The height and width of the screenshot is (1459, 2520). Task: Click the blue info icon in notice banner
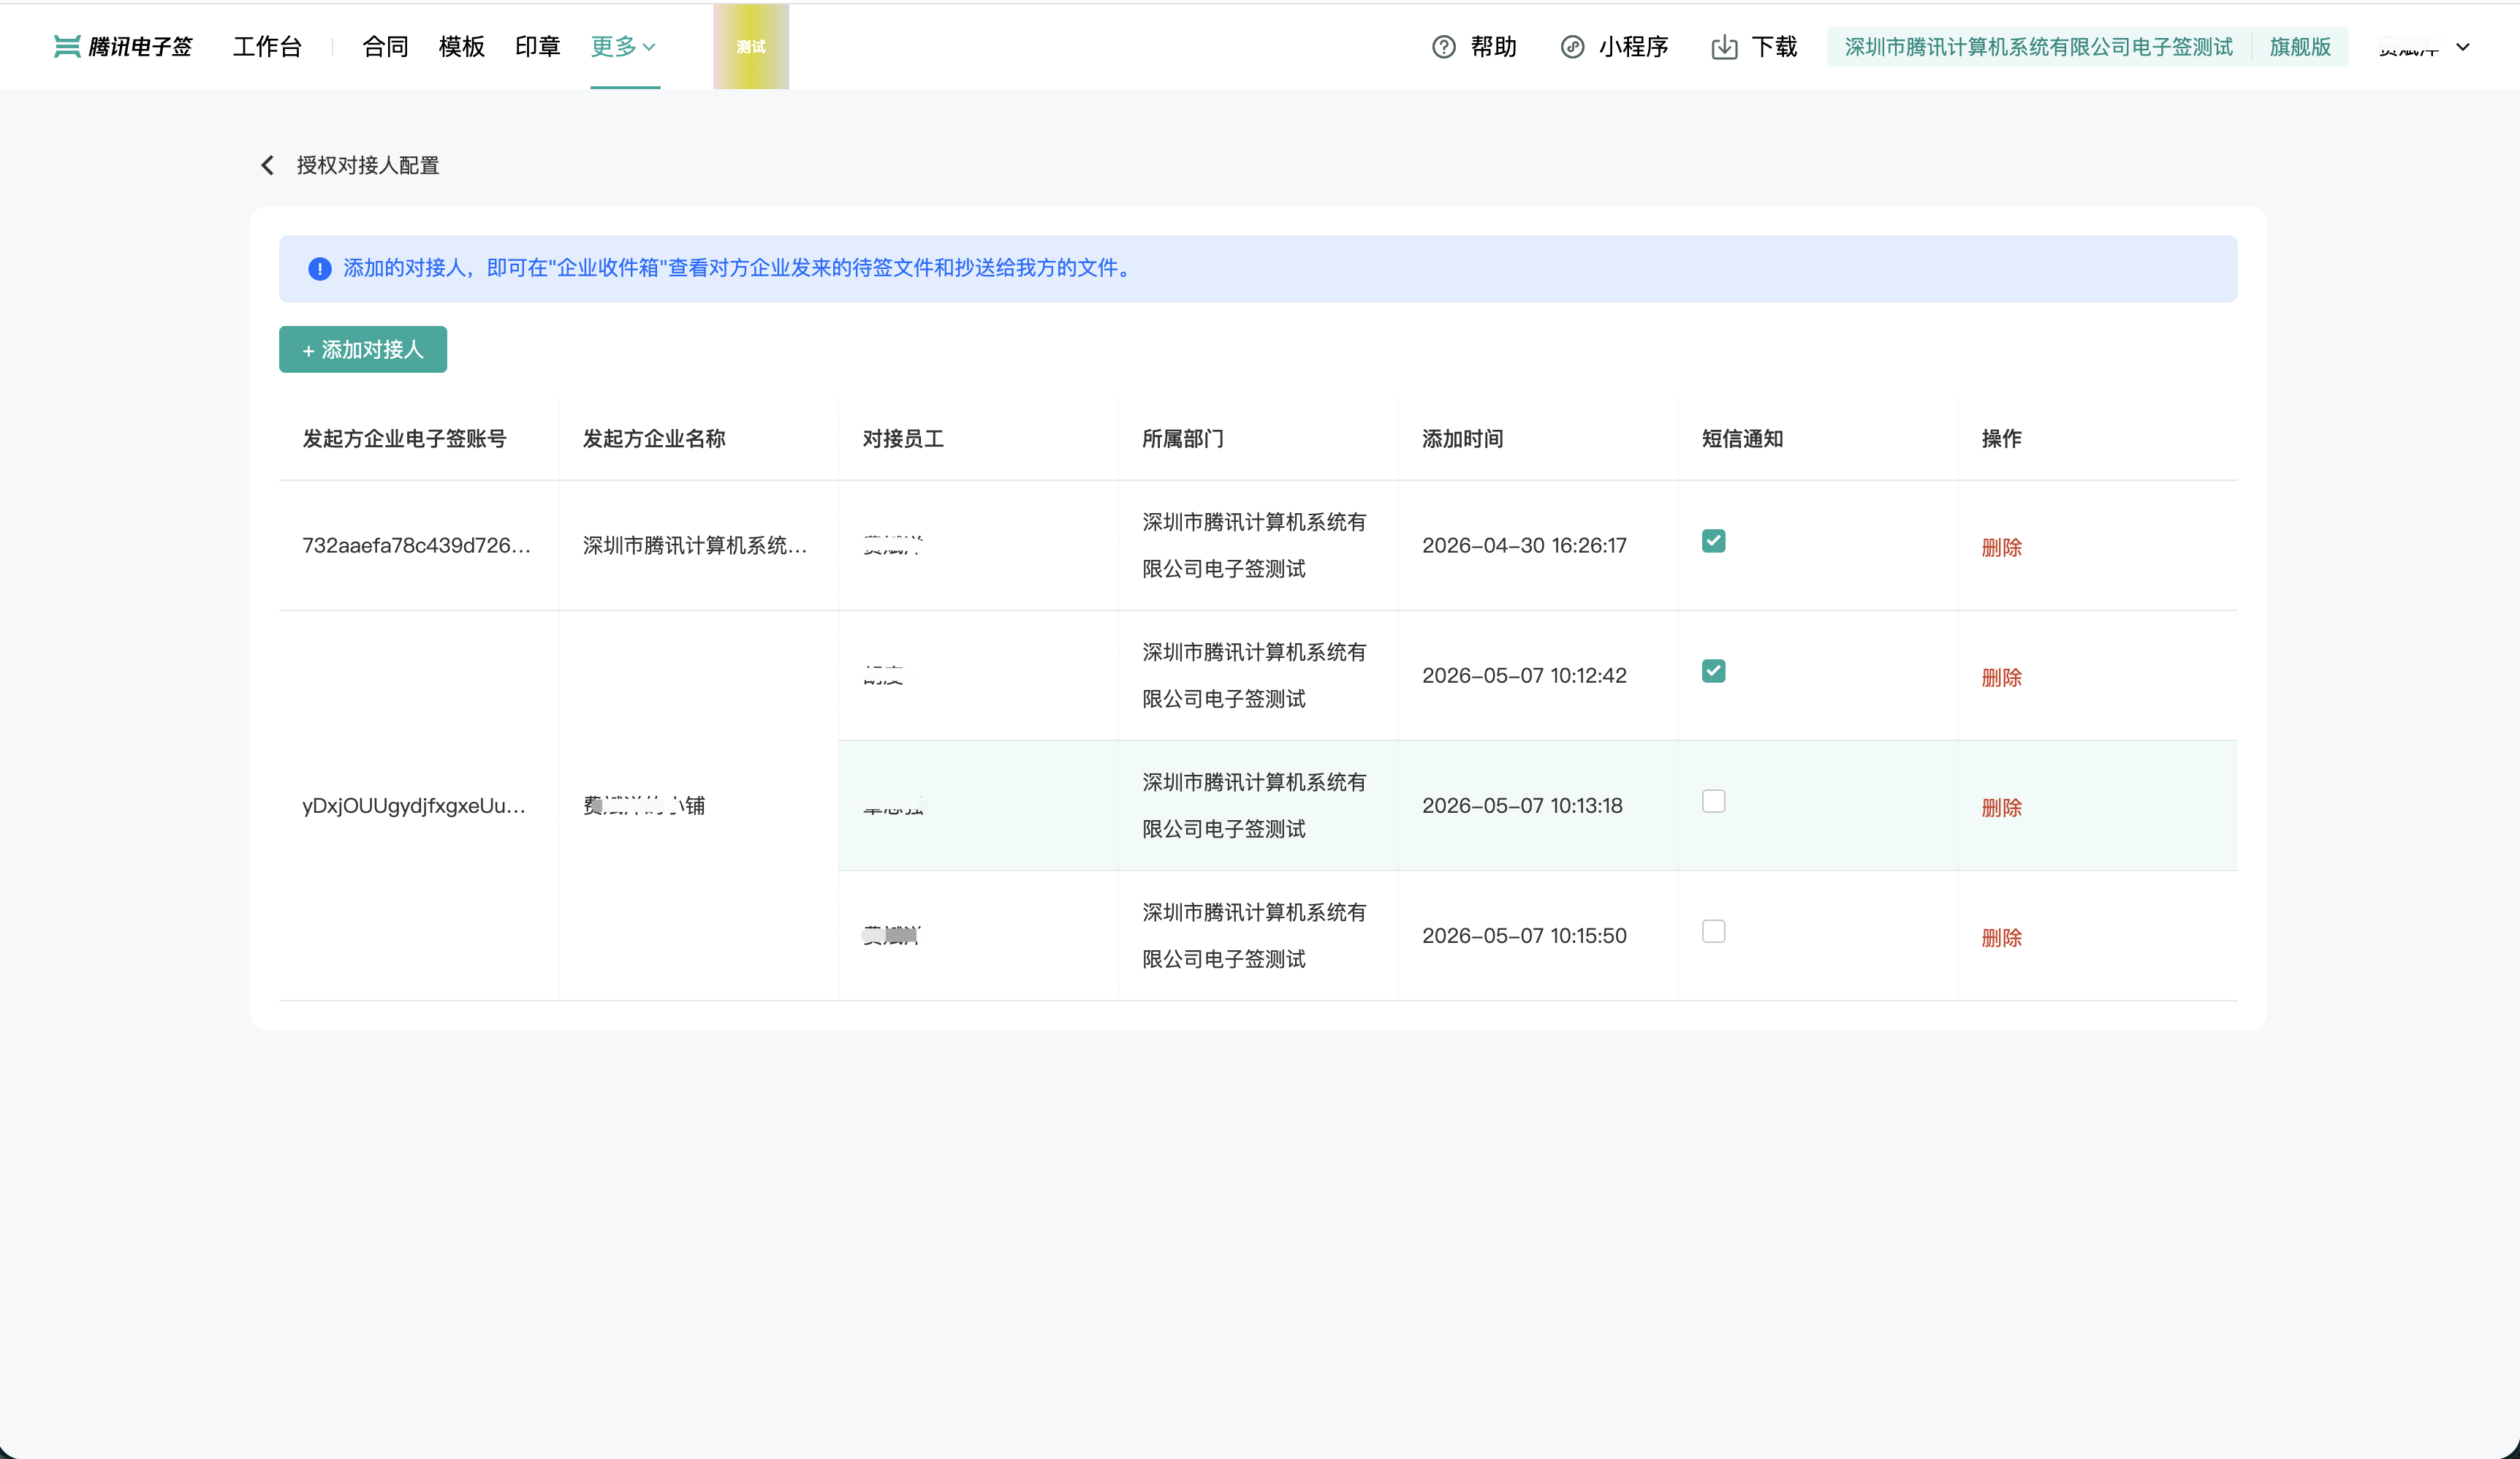pos(319,268)
